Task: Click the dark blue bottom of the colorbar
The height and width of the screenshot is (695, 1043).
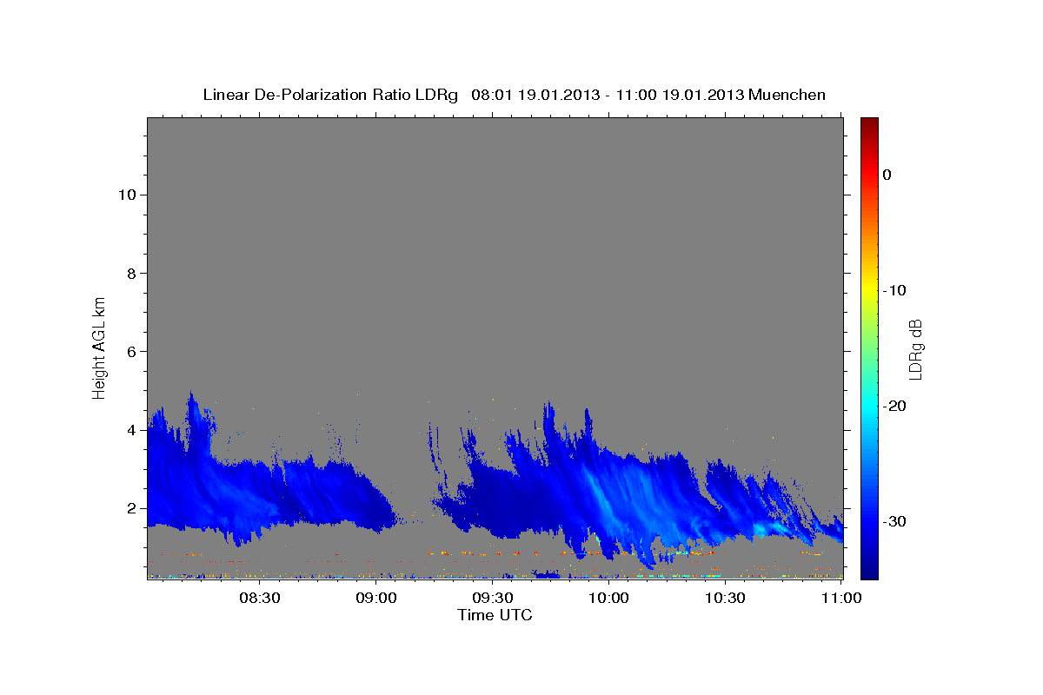Action: coord(869,573)
